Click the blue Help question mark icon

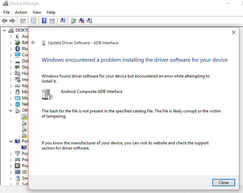pos(44,21)
